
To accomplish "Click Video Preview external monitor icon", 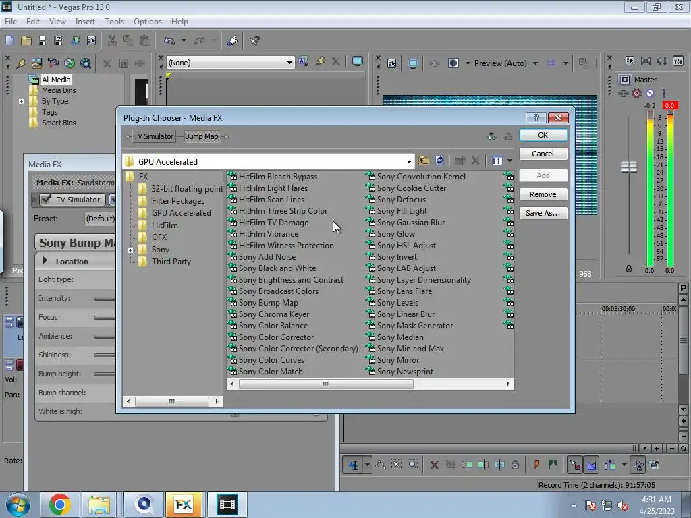I will (413, 63).
